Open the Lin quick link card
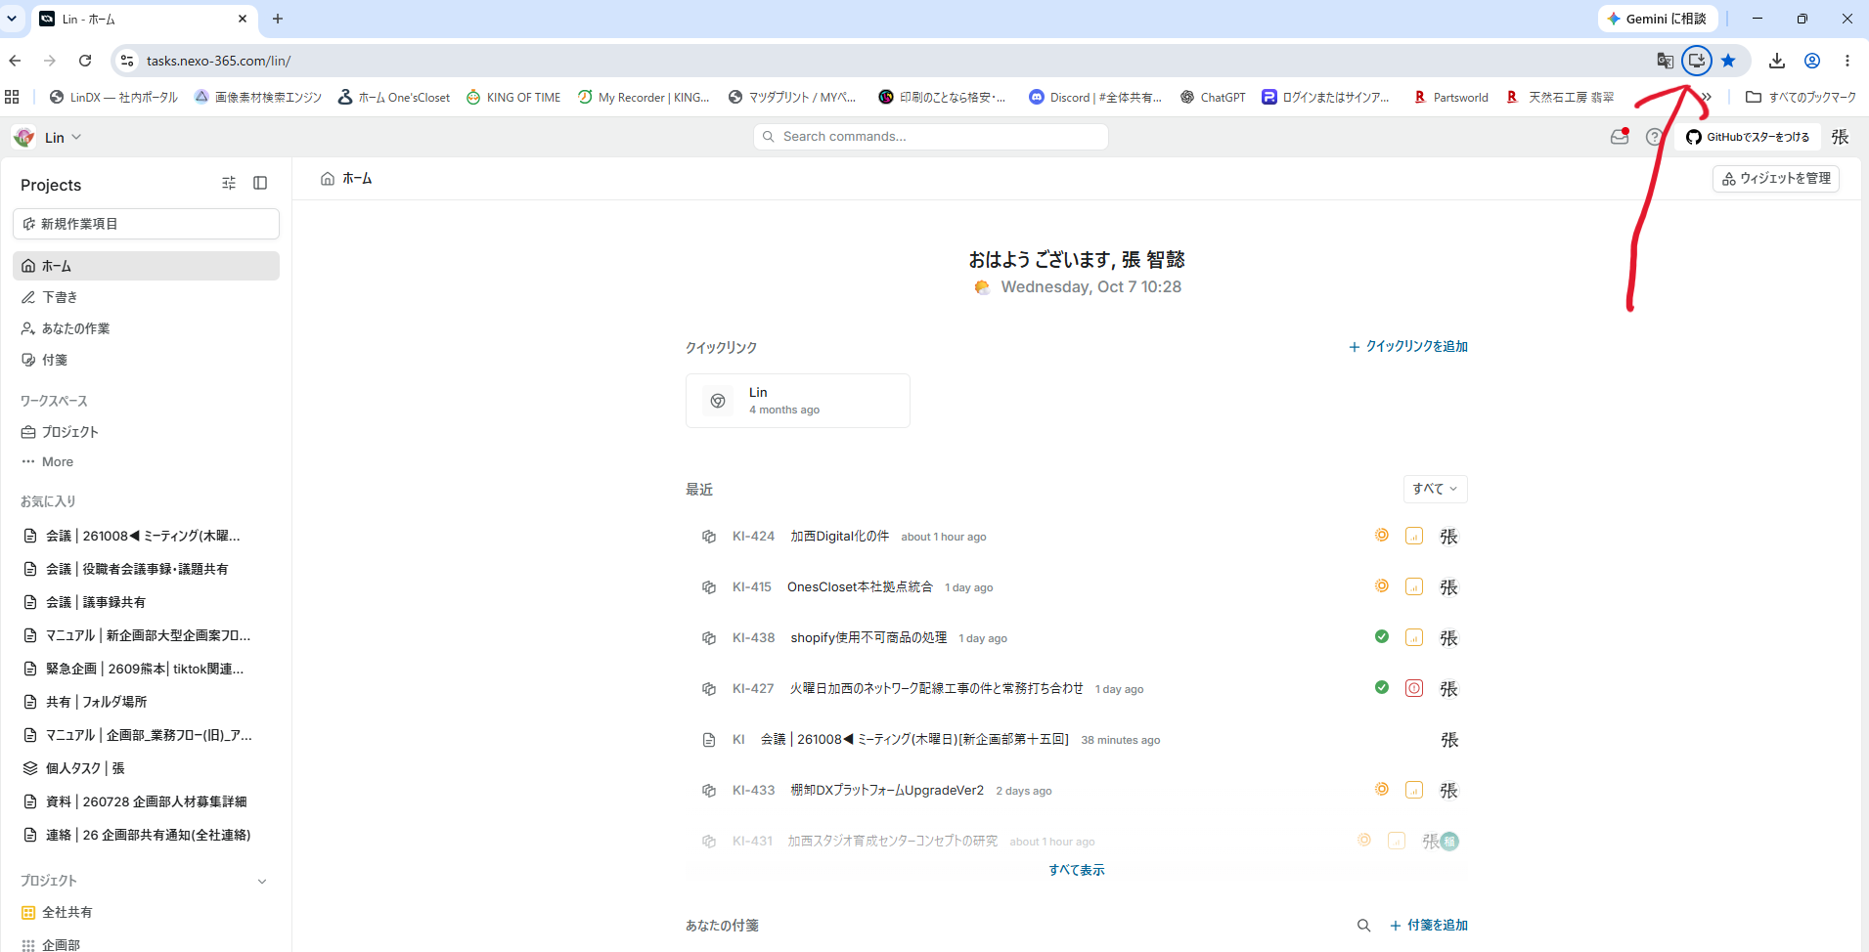Viewport: 1869px width, 952px height. pyautogui.click(x=798, y=401)
